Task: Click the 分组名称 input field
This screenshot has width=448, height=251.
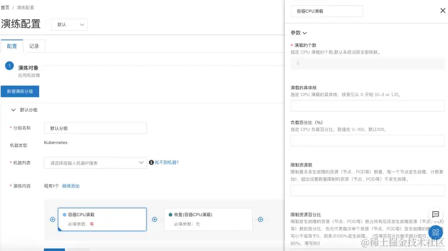Action: 95,128
